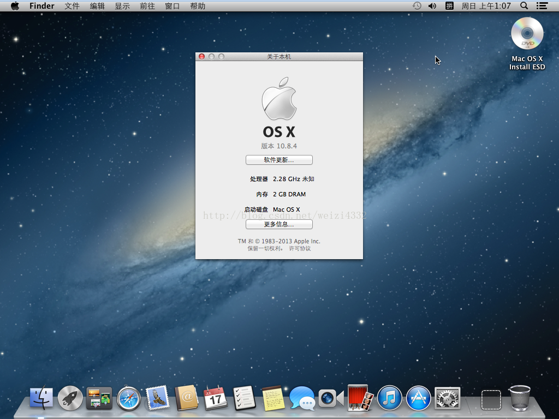Open the 拼 input method menu
The width and height of the screenshot is (559, 419).
(x=450, y=5)
